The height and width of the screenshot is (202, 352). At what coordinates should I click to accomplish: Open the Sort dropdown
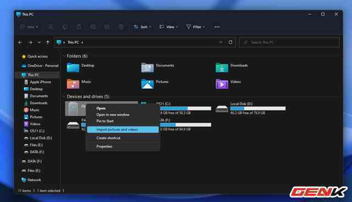click(x=142, y=27)
